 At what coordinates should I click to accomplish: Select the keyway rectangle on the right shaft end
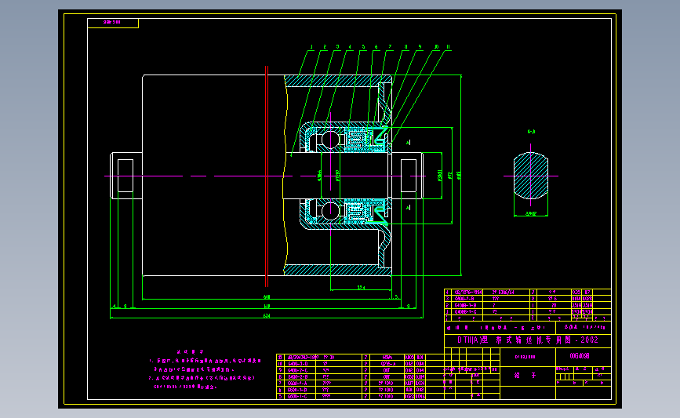[409, 176]
